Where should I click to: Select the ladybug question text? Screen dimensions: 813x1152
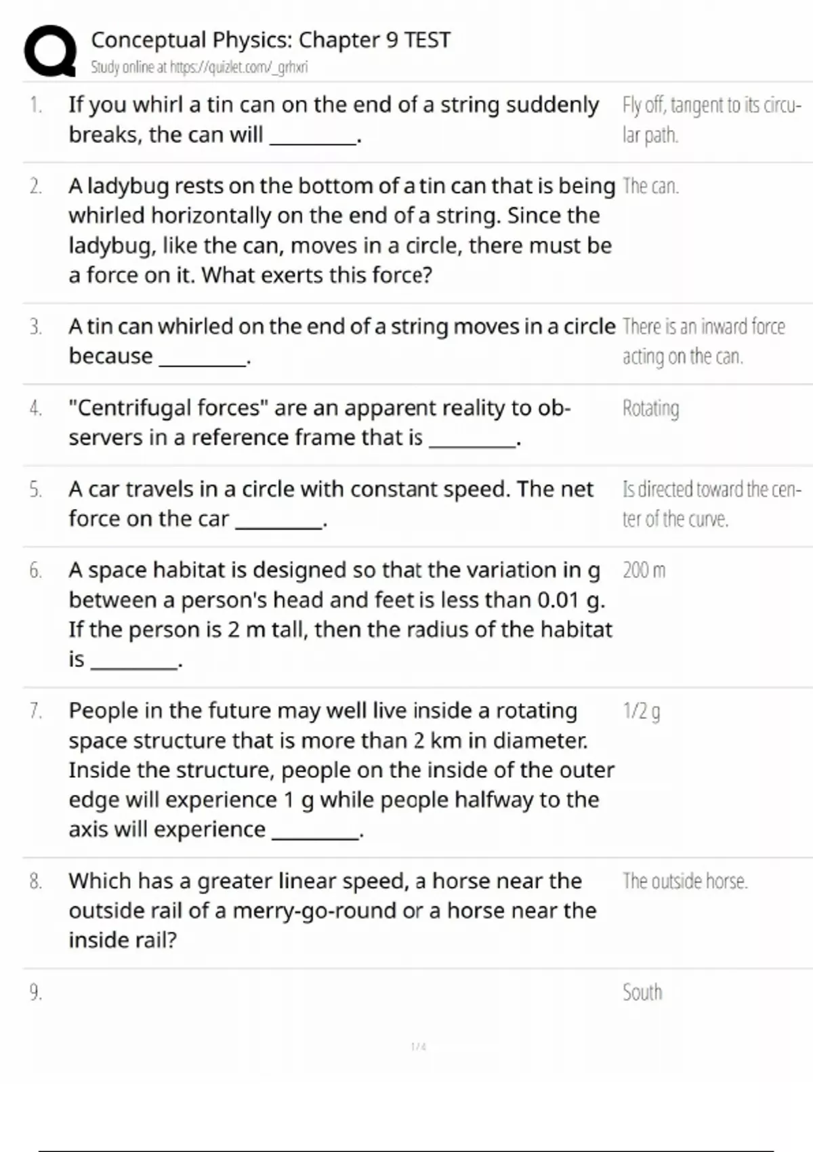[341, 230]
